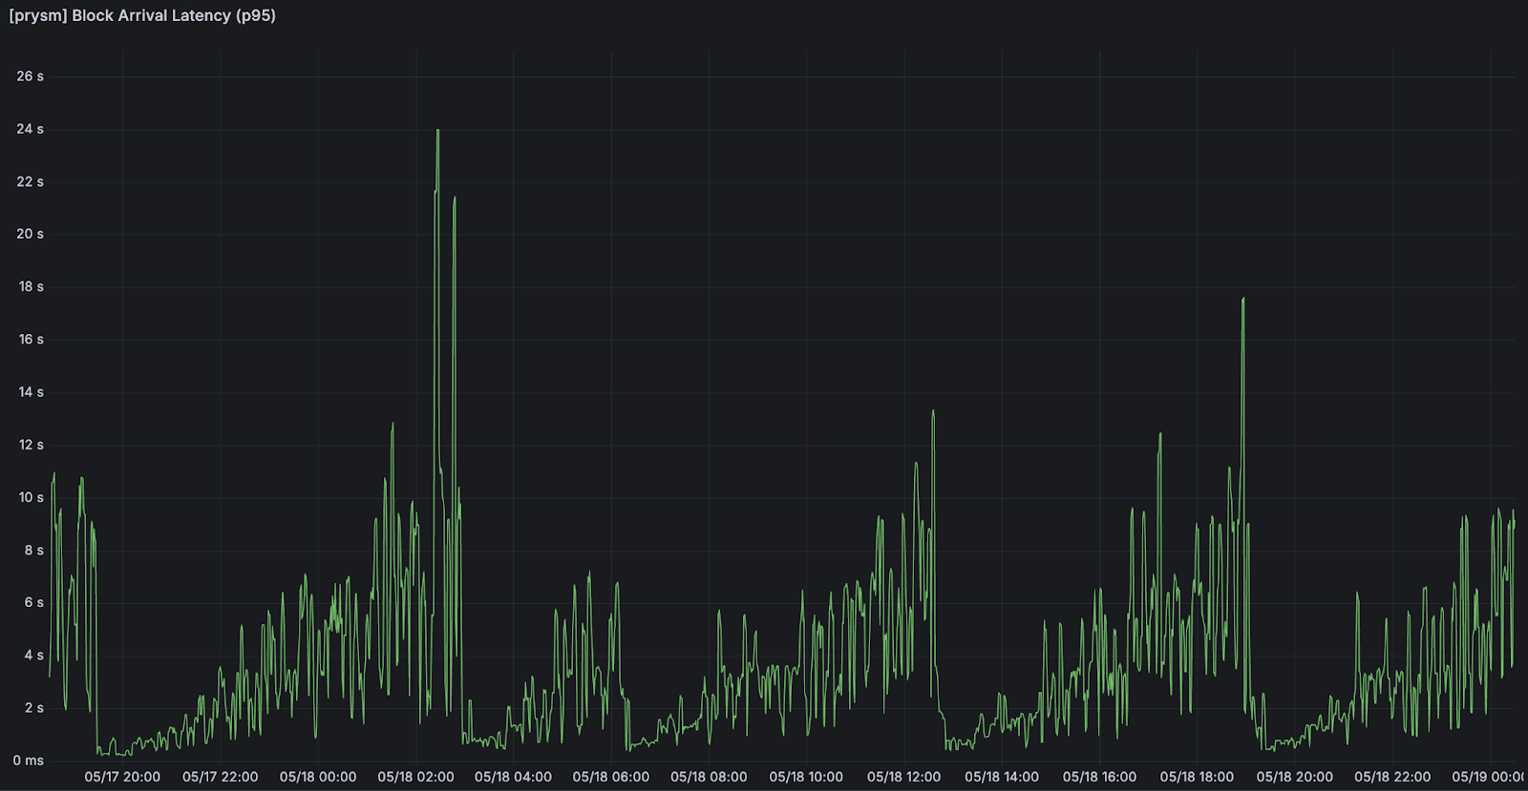
Task: Click the tallest 24 s latency spike
Action: 438,131
